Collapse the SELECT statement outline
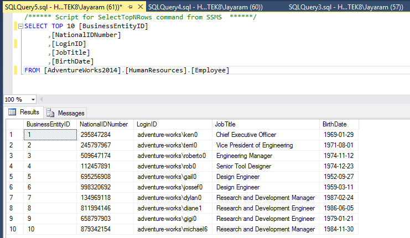Viewport: 410px width, 238px height. point(20,26)
